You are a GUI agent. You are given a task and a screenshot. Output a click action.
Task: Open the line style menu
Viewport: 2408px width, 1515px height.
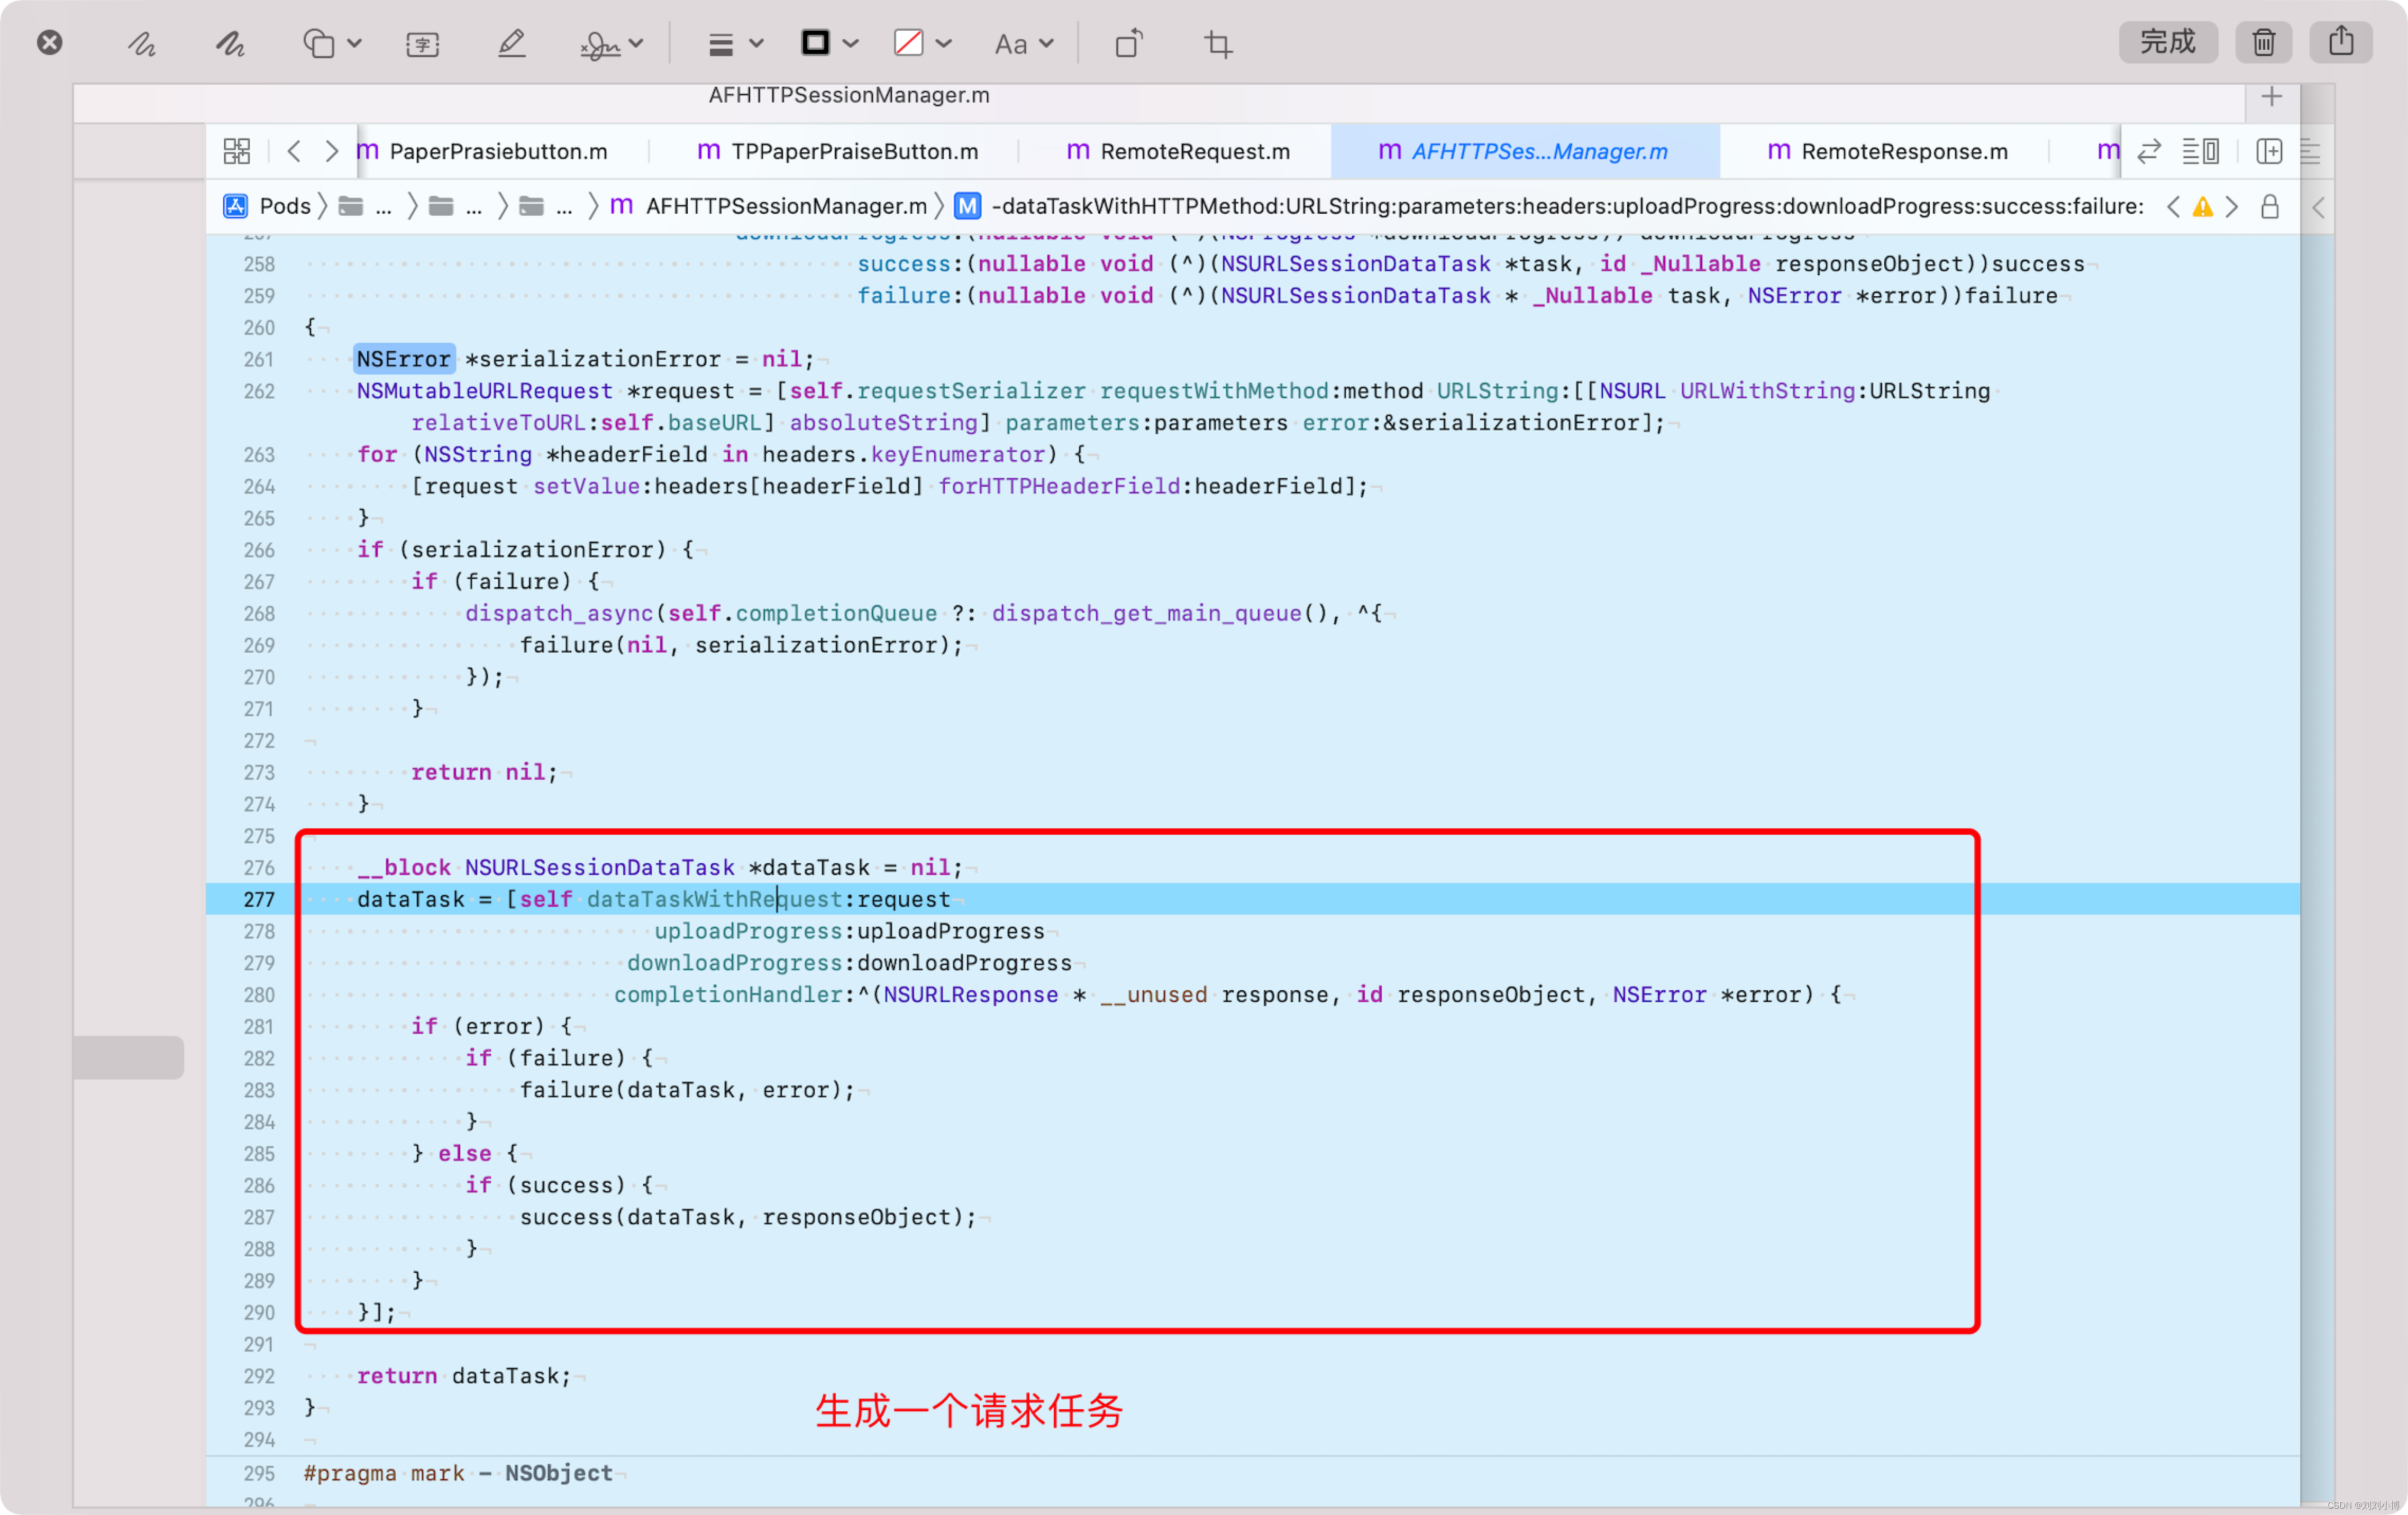pyautogui.click(x=735, y=43)
